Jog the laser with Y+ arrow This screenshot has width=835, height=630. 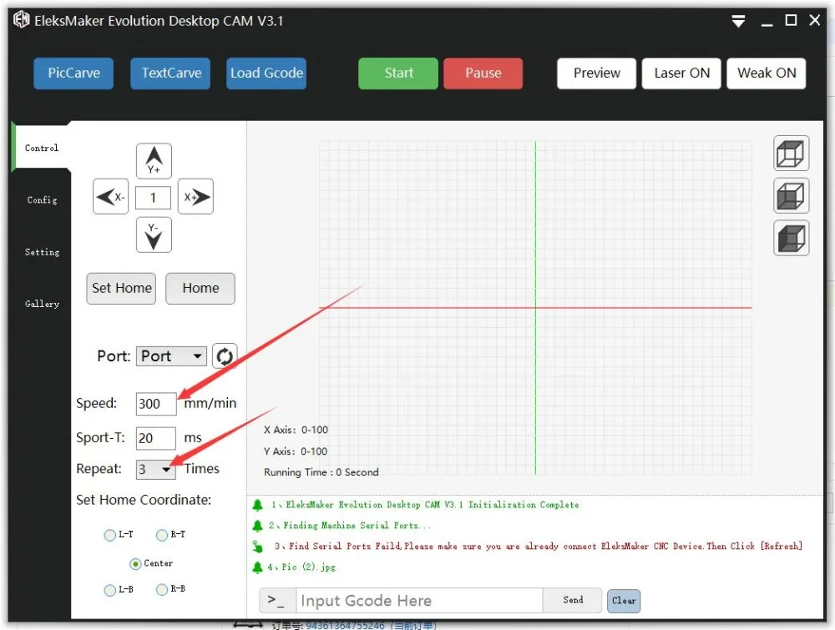tap(154, 161)
